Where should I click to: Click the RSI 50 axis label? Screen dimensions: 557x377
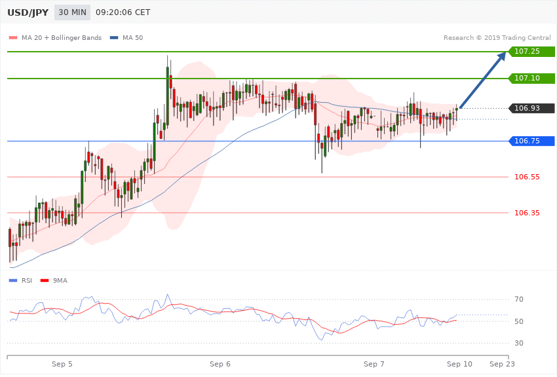[519, 321]
